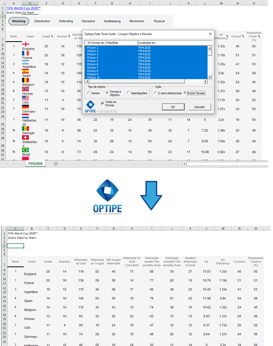Click the USA flag picture
This screenshot has height=346, width=273.
[25, 98]
